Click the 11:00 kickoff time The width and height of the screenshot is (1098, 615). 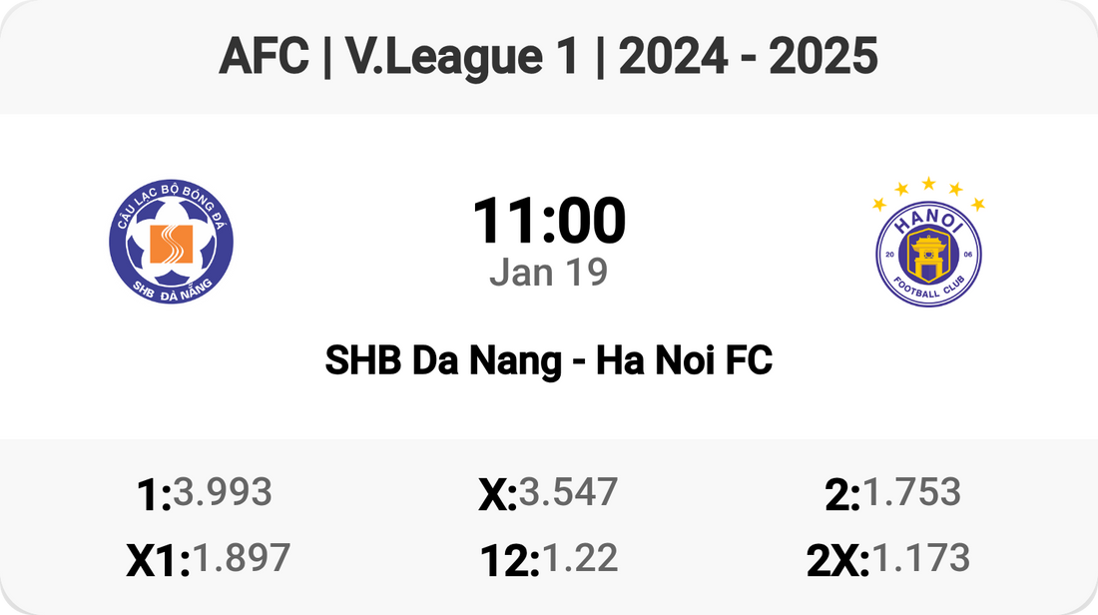[548, 221]
